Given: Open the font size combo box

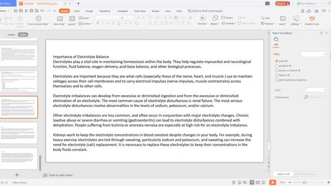Looking at the screenshot, I should 128,18.
